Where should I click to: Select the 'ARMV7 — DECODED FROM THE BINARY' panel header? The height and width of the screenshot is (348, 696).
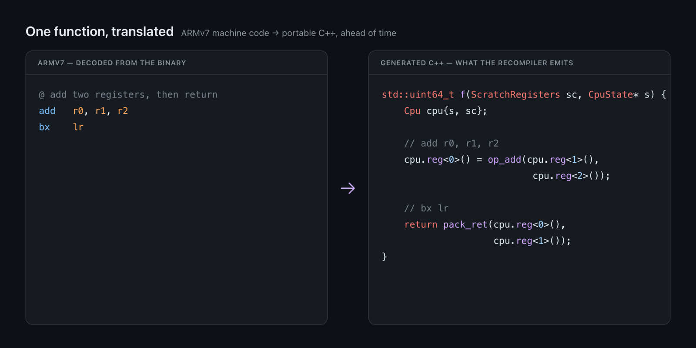pyautogui.click(x=112, y=63)
